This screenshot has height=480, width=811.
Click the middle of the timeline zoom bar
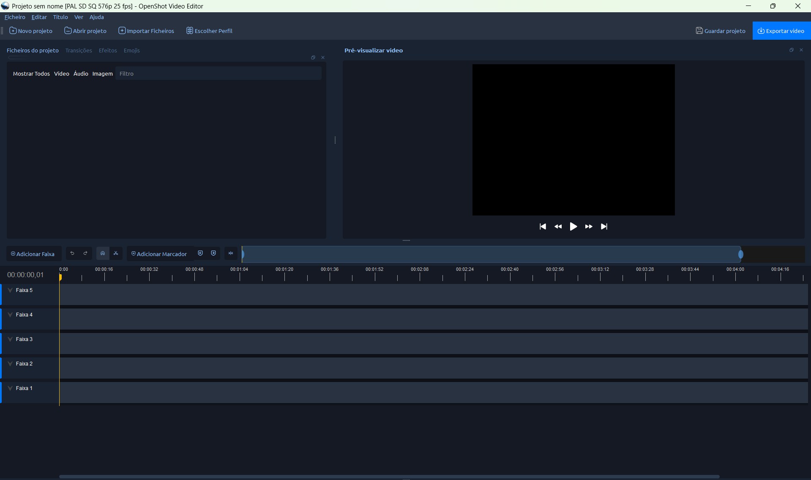click(492, 254)
